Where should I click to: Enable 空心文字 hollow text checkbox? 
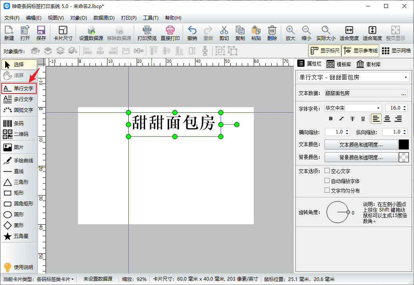pos(327,171)
